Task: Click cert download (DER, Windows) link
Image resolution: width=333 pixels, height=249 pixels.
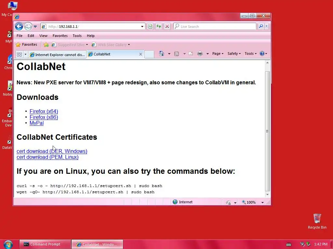Action: pyautogui.click(x=52, y=151)
